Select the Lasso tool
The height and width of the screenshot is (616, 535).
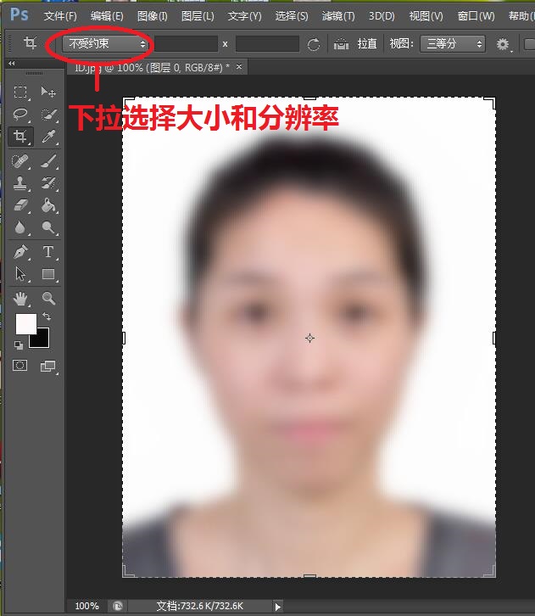point(20,115)
